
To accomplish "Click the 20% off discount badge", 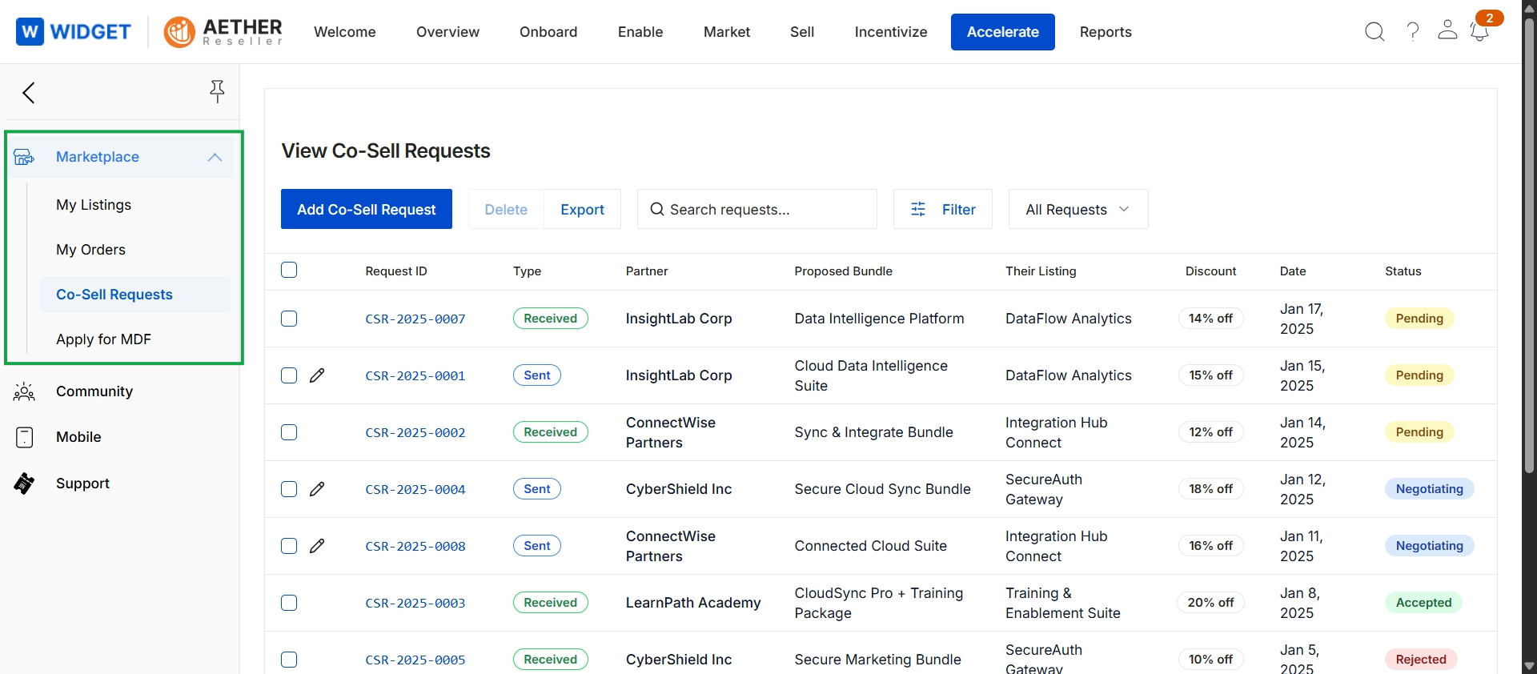I will 1210,603.
